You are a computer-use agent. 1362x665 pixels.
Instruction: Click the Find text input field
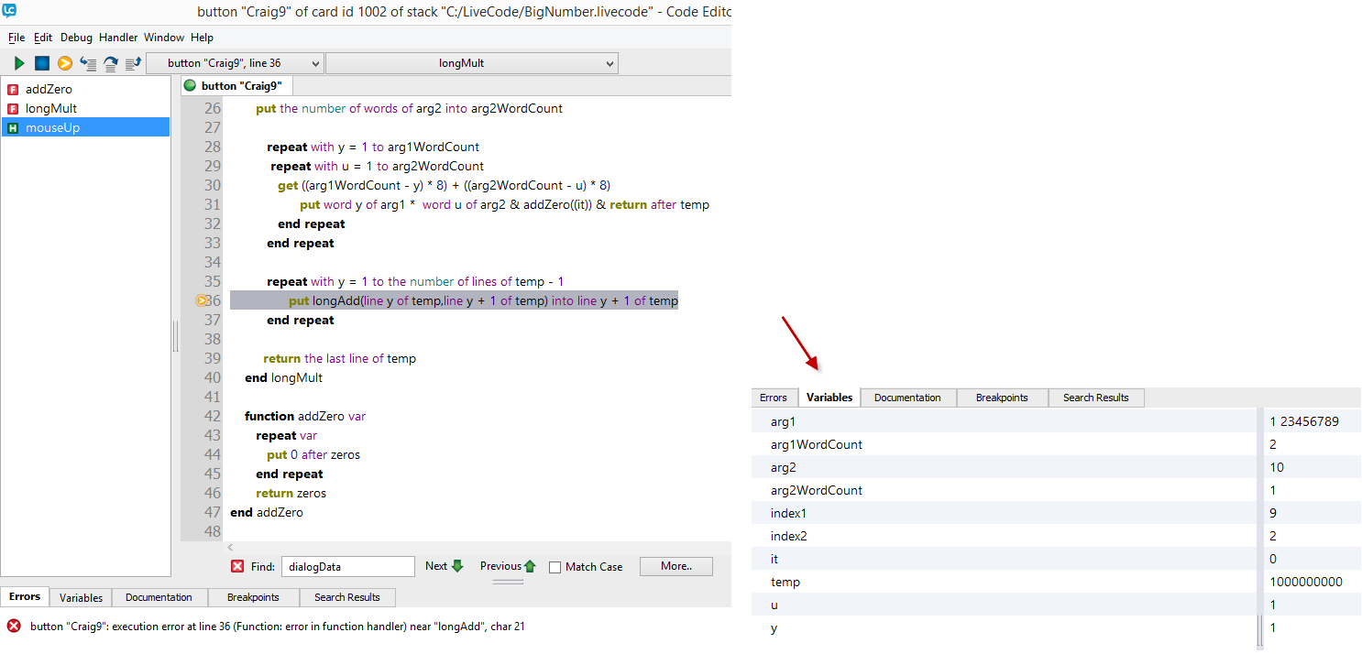click(347, 566)
